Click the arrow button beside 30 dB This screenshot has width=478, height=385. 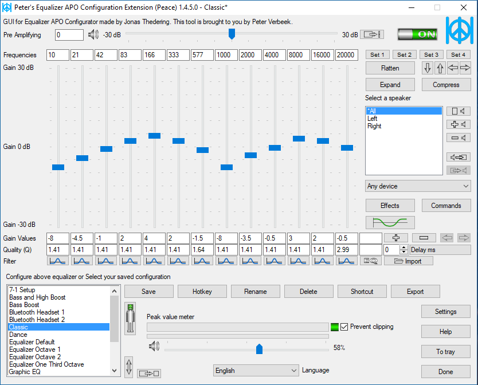tap(372, 34)
